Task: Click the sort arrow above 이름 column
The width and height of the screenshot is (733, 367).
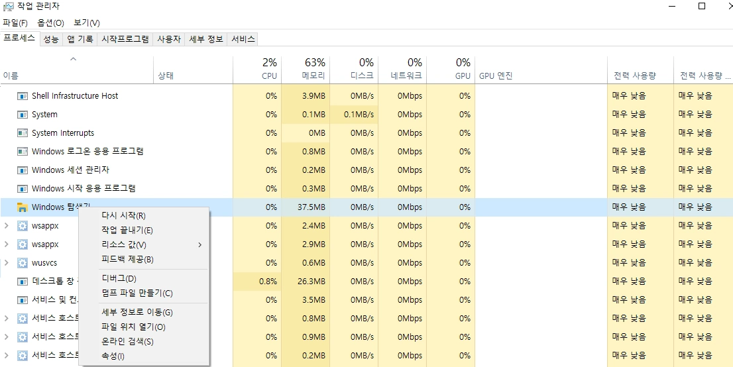Action: pos(73,60)
